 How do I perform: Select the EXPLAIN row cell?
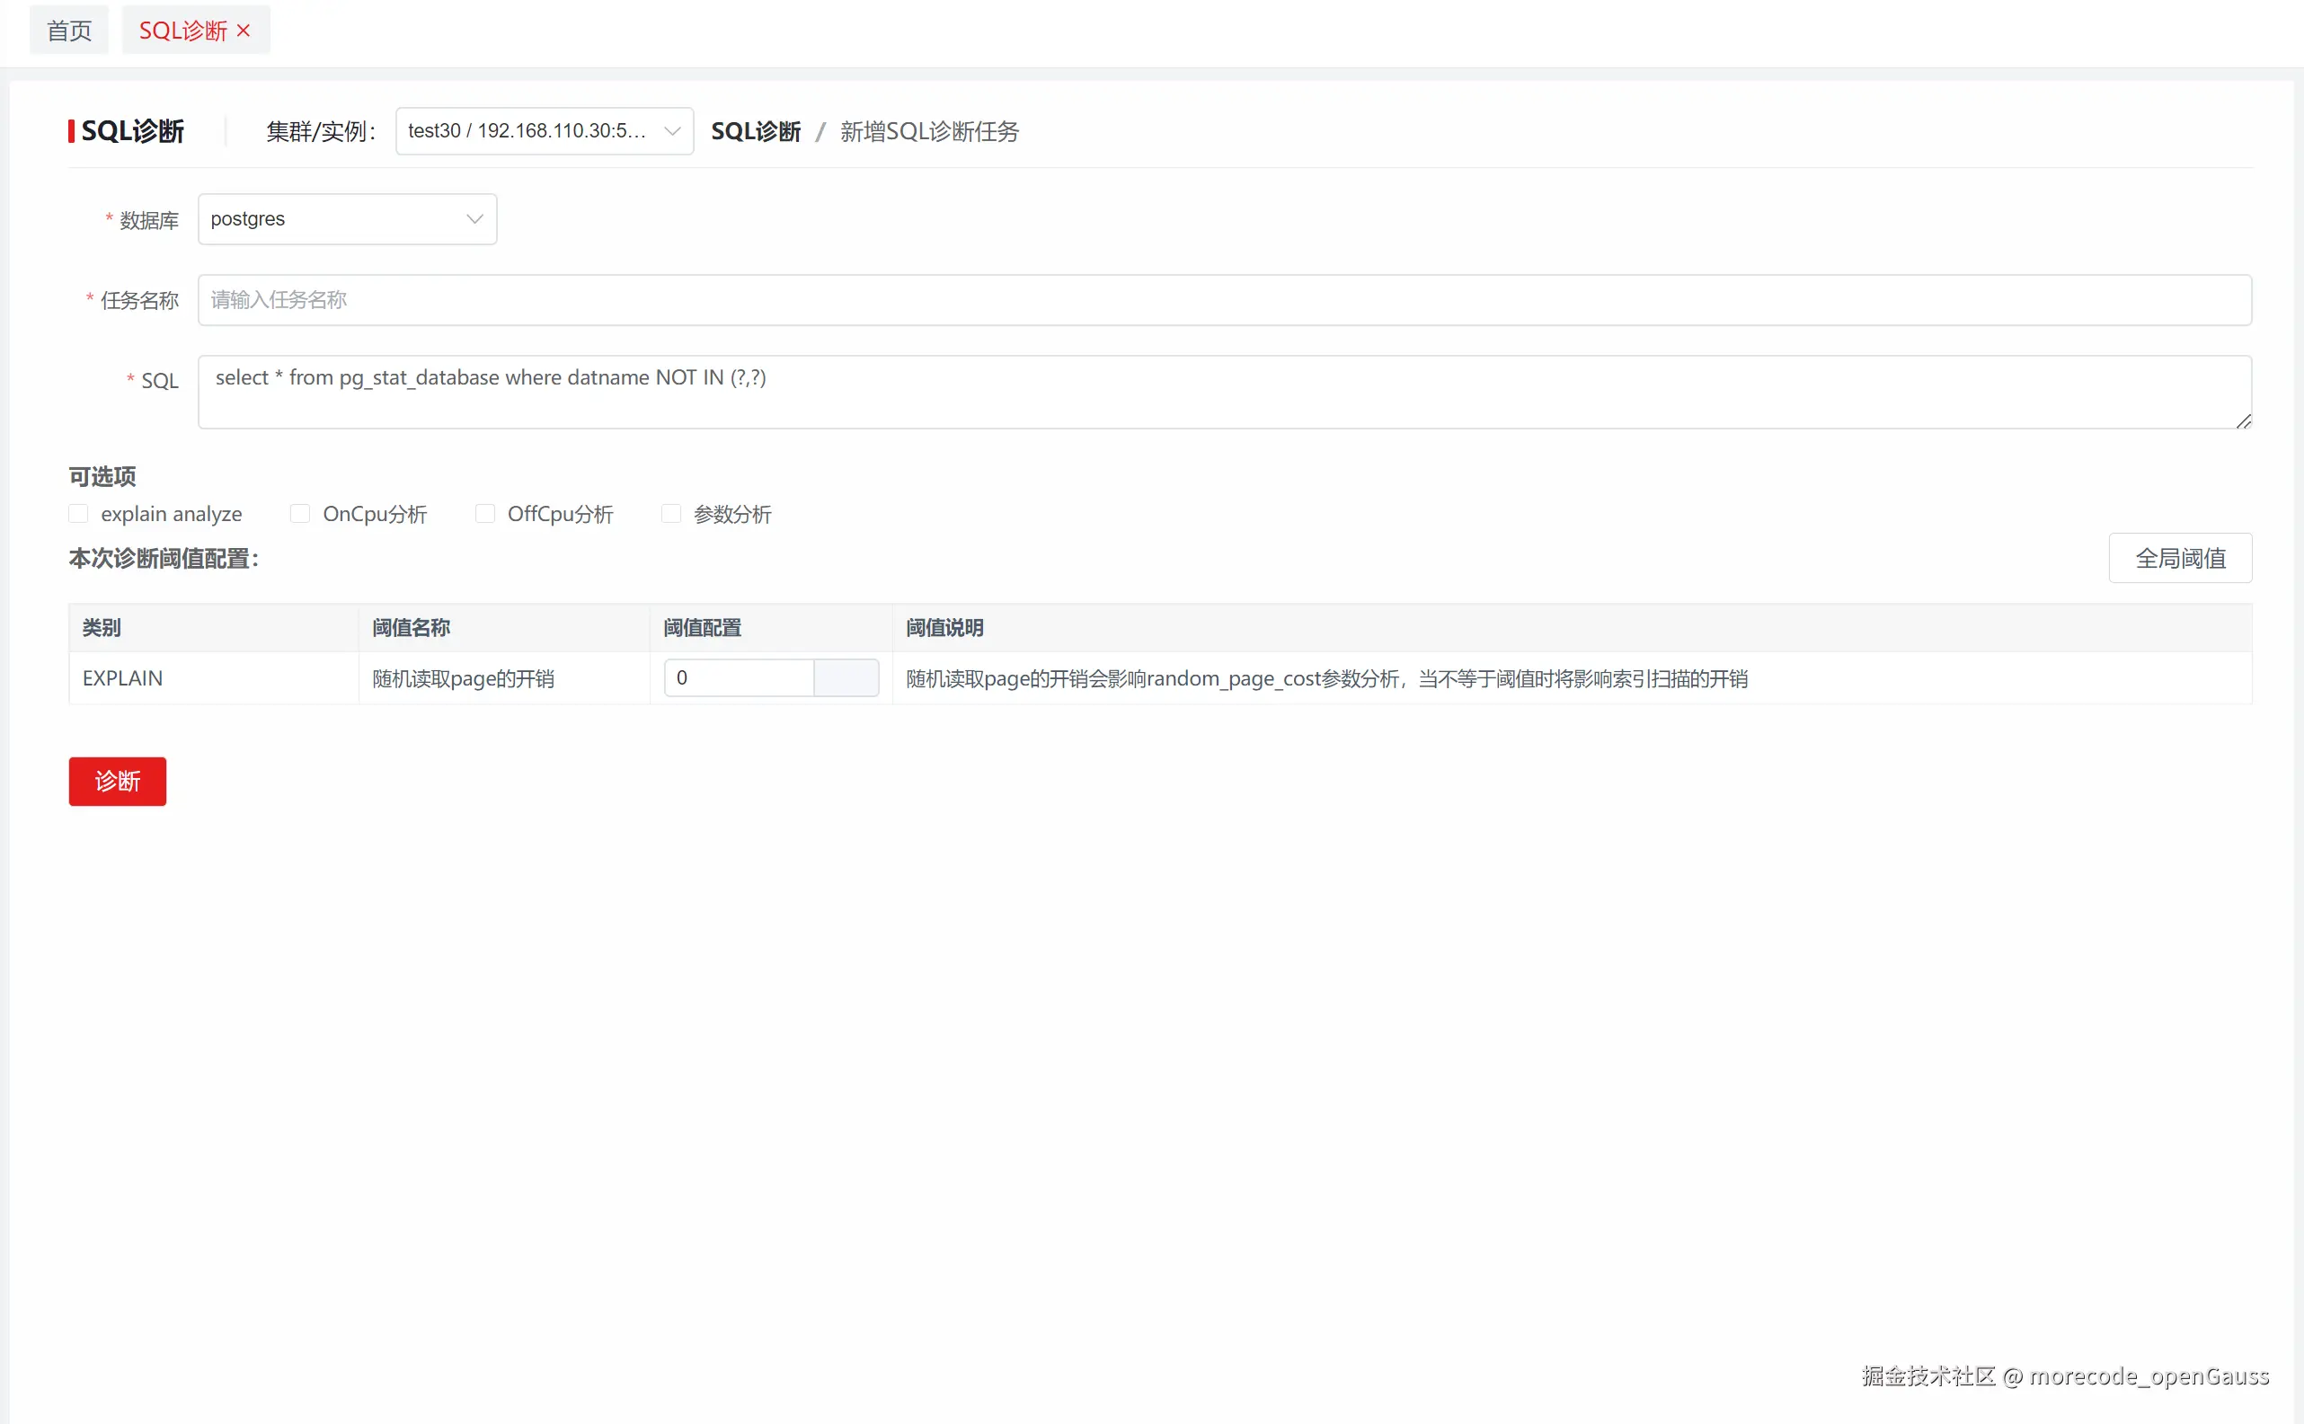[x=122, y=678]
